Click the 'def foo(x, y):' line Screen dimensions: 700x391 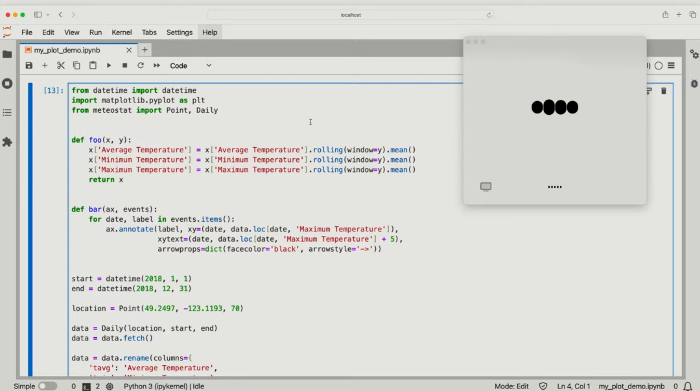101,140
